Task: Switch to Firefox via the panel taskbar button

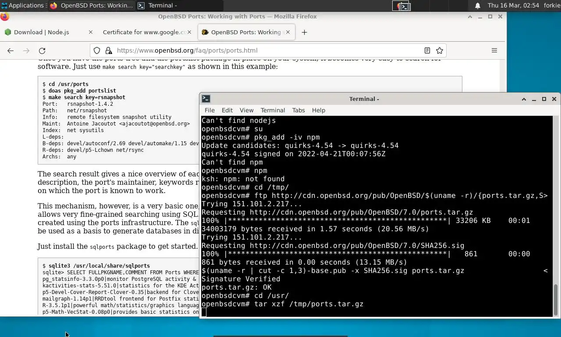Action: 91,6
